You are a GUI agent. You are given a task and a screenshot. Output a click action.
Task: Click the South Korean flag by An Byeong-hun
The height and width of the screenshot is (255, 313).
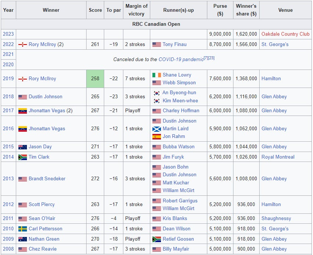[156, 93]
